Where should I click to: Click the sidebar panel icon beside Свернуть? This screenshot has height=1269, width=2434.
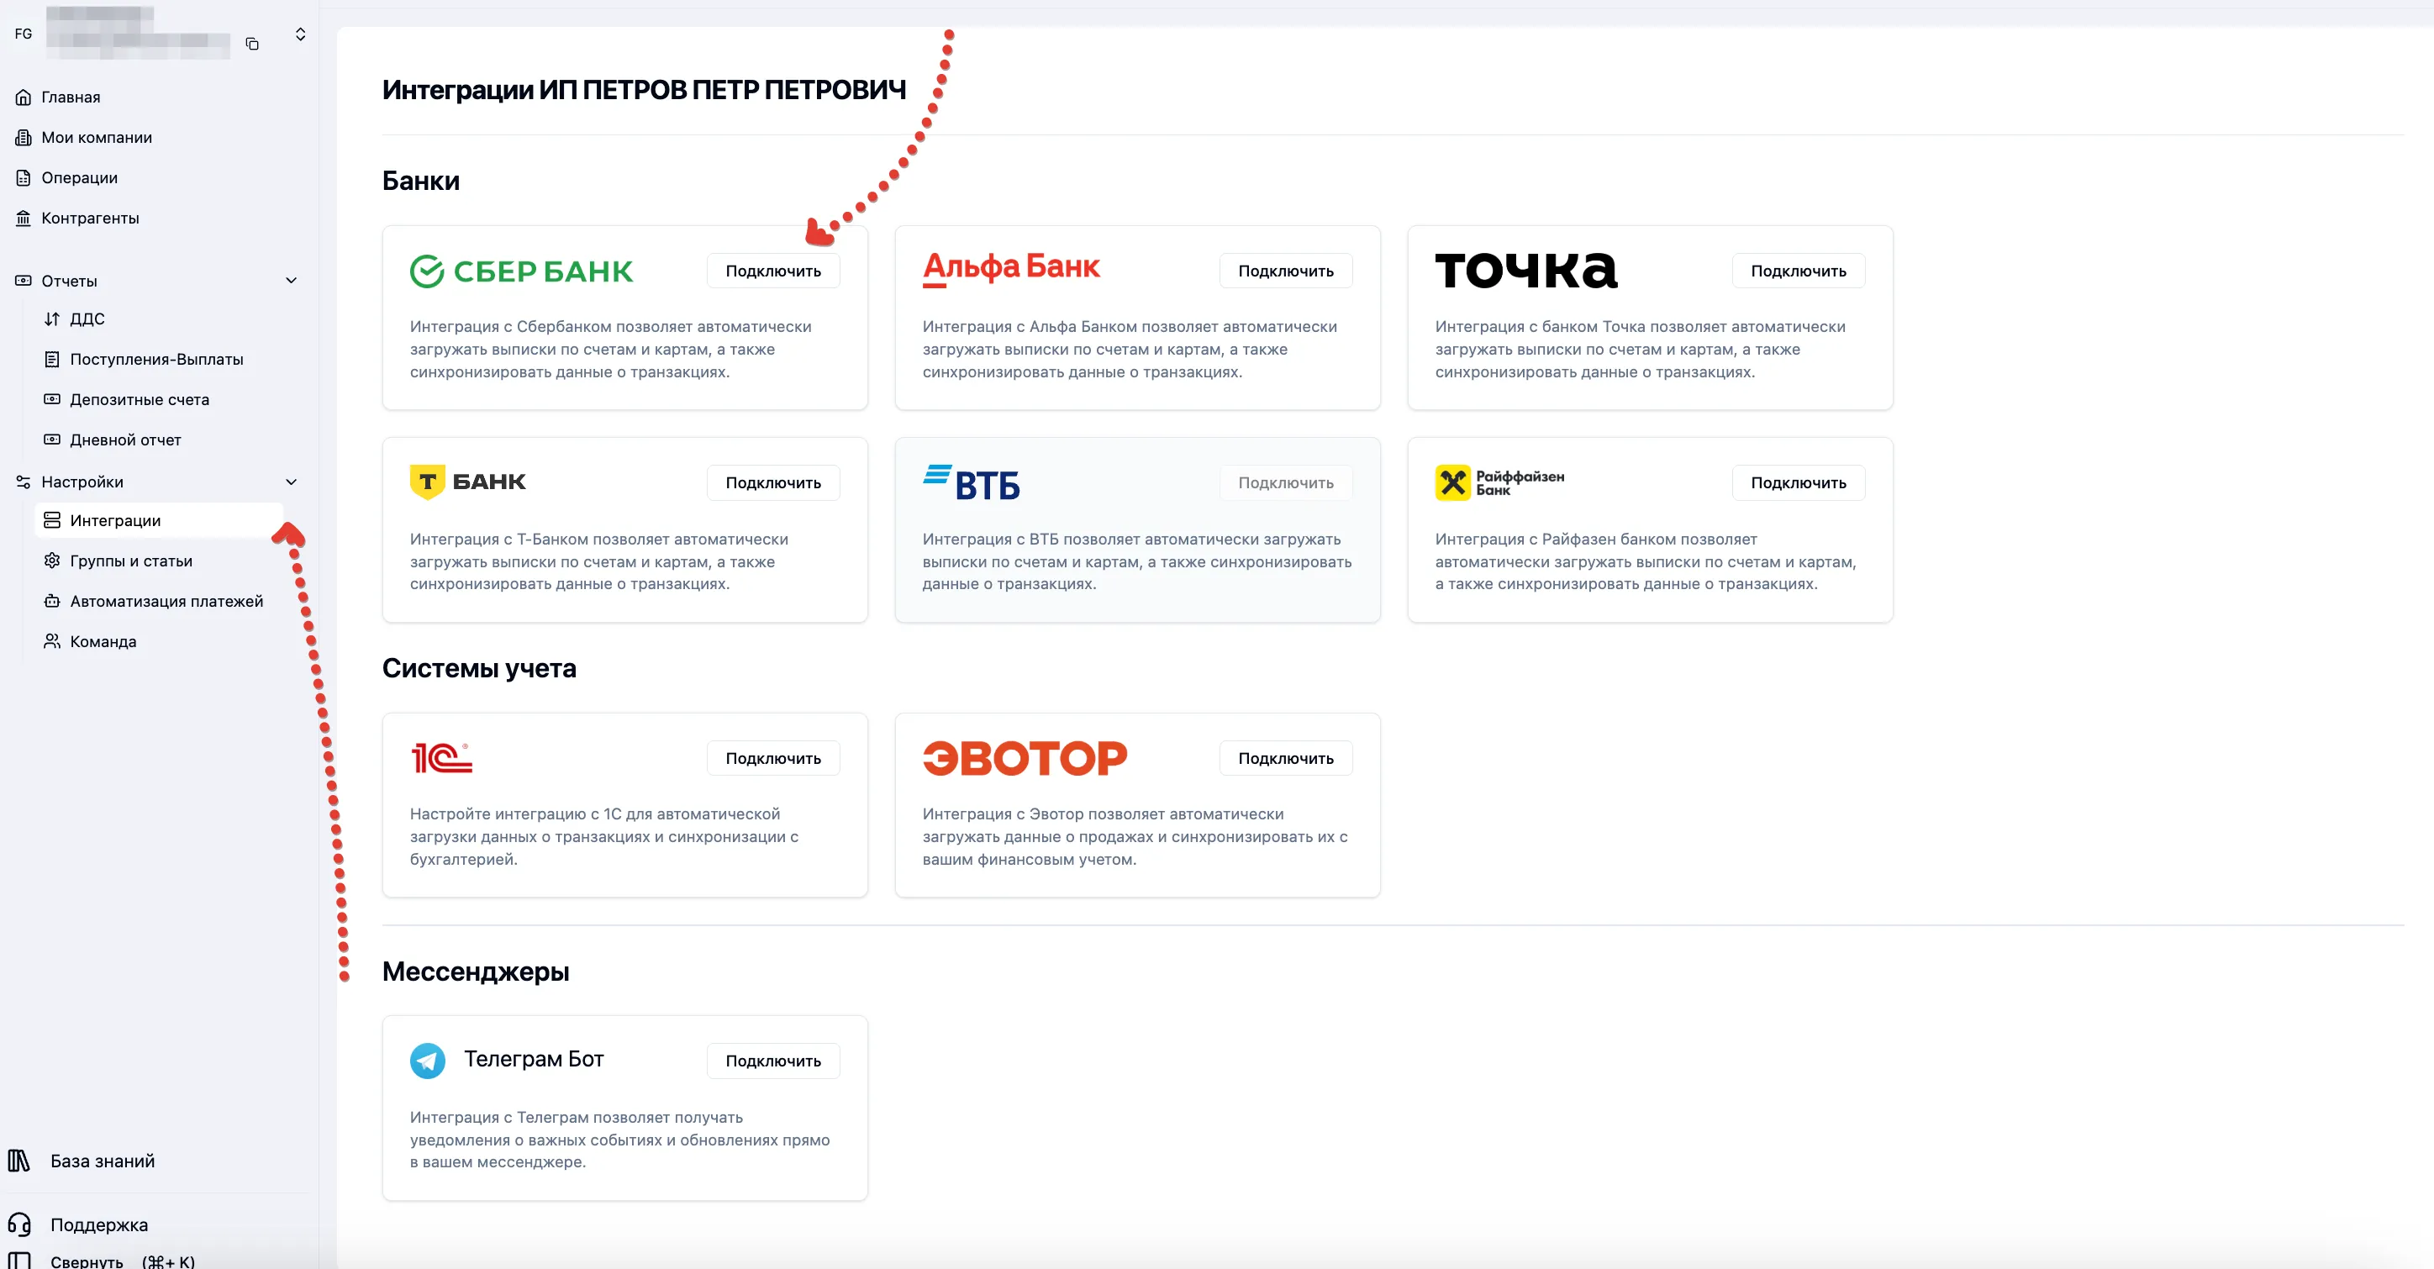[18, 1261]
